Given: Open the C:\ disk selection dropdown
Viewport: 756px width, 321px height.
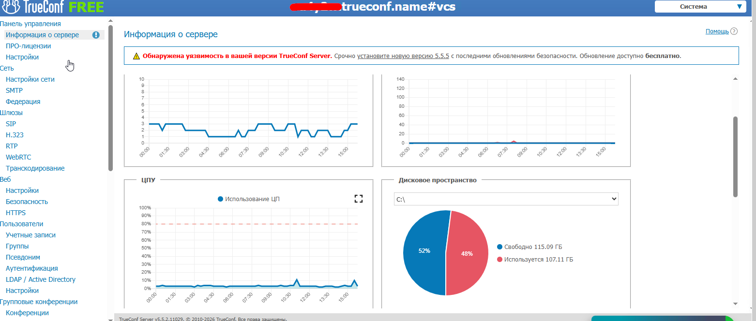Looking at the screenshot, I should click(x=506, y=199).
